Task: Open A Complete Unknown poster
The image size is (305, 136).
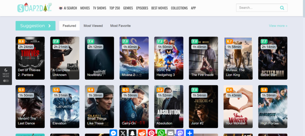Action: pos(65,58)
